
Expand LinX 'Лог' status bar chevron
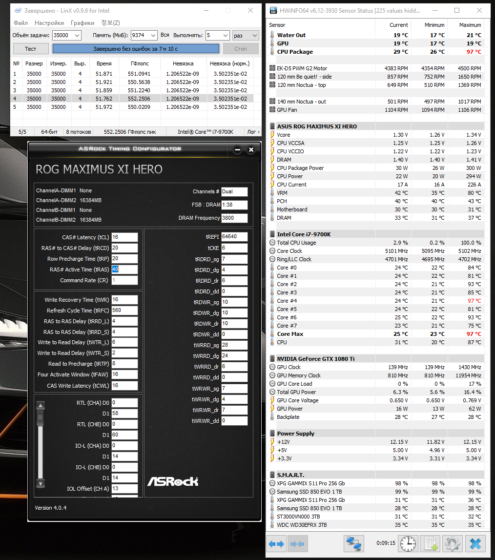(259, 132)
